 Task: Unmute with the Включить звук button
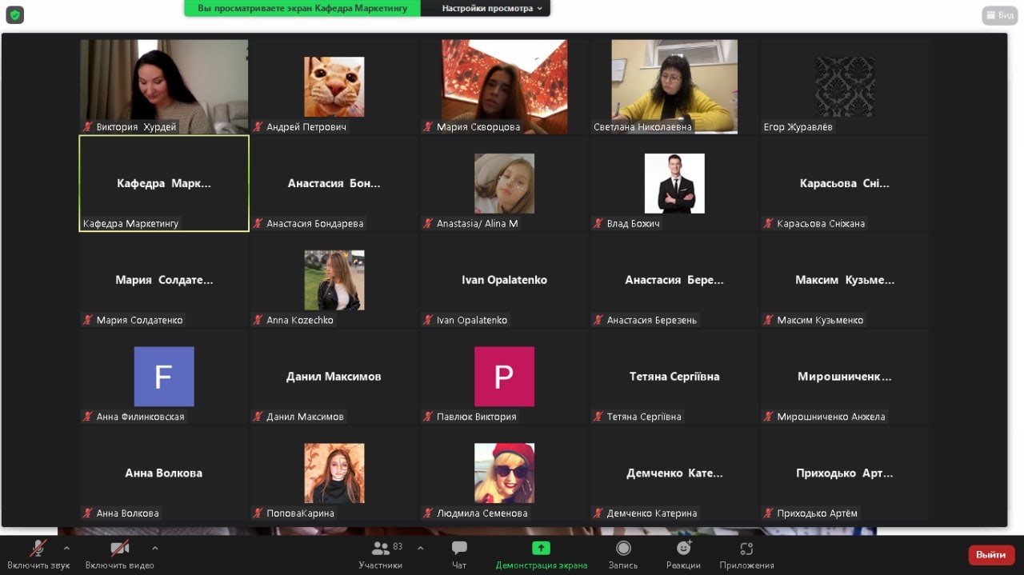(38, 555)
